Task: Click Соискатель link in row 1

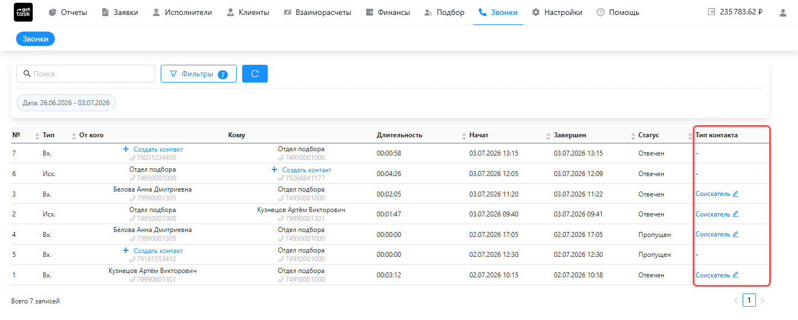Action: tap(713, 275)
